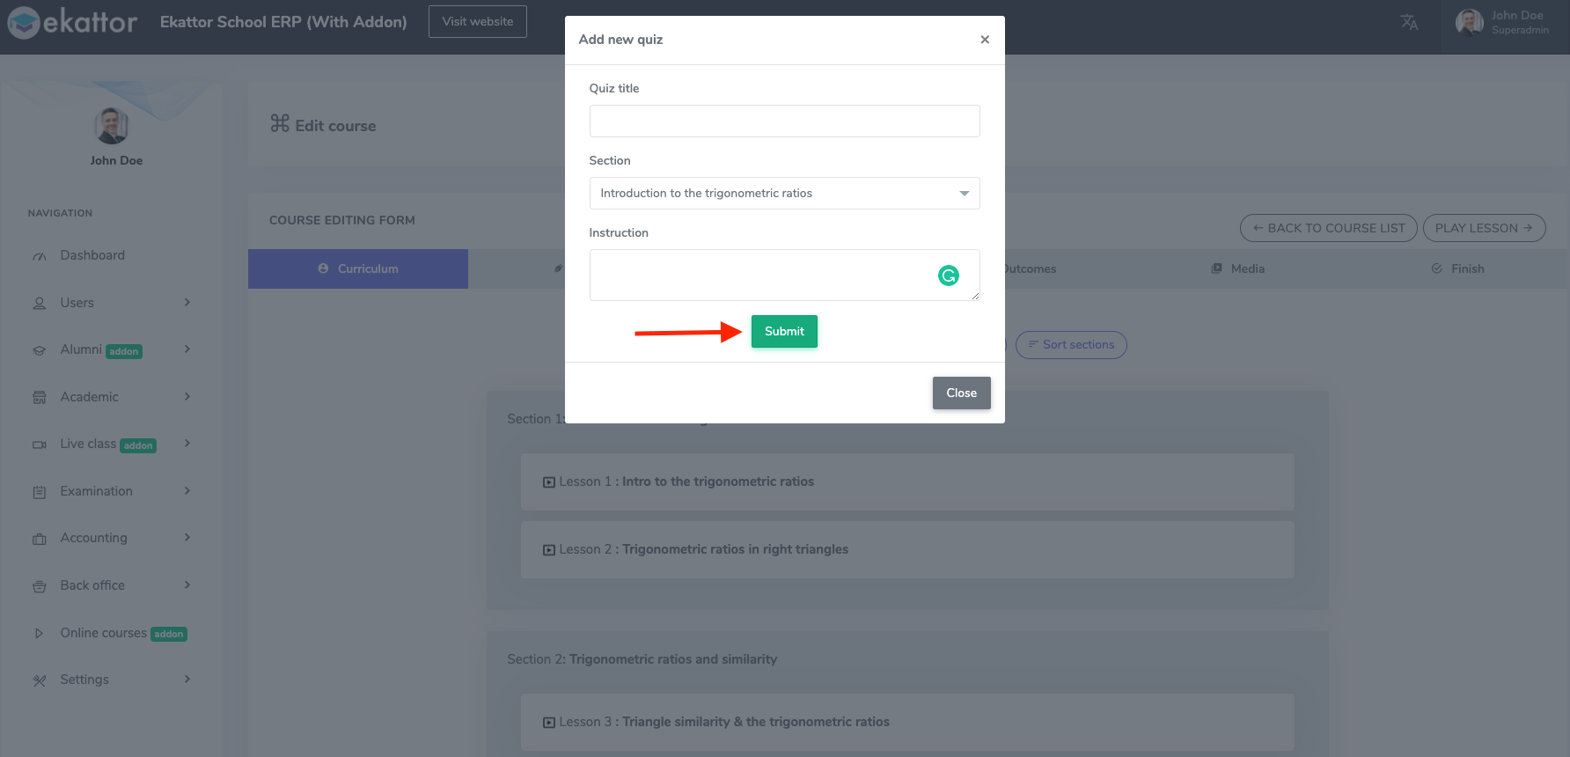The image size is (1570, 757).
Task: Click the Accounting briefcase icon
Action: click(40, 539)
